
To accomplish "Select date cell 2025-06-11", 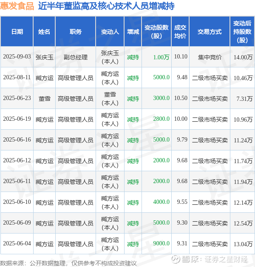I will (17, 181).
